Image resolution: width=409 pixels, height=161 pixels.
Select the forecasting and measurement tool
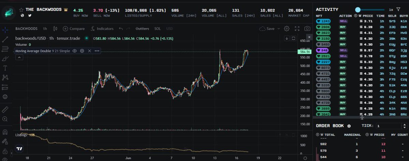5,87
